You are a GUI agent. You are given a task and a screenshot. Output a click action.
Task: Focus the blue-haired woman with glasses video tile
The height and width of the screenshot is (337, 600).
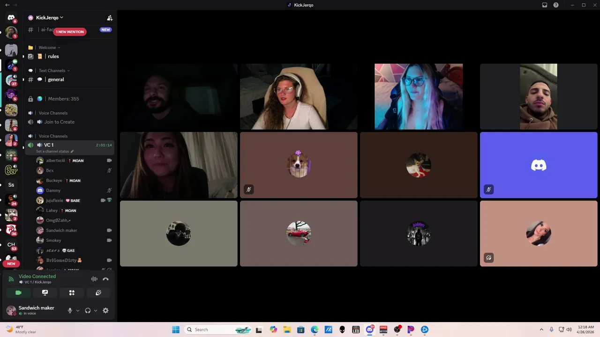(x=419, y=96)
